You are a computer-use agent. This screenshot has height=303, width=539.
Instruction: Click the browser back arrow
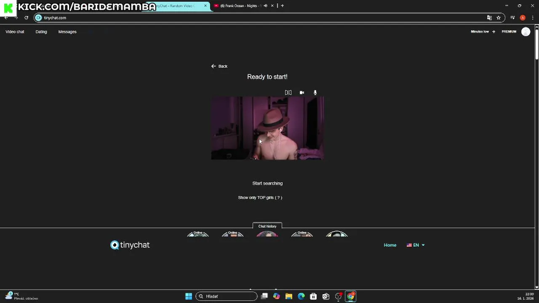coord(6,18)
